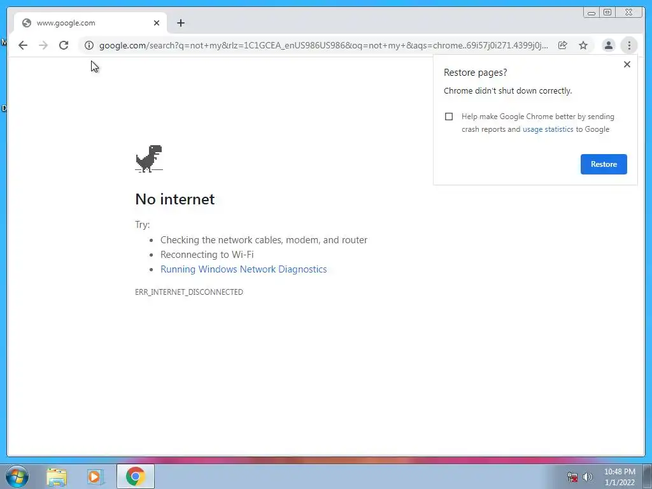652x489 pixels.
Task: Open the Chrome profile avatar menu
Action: (608, 45)
